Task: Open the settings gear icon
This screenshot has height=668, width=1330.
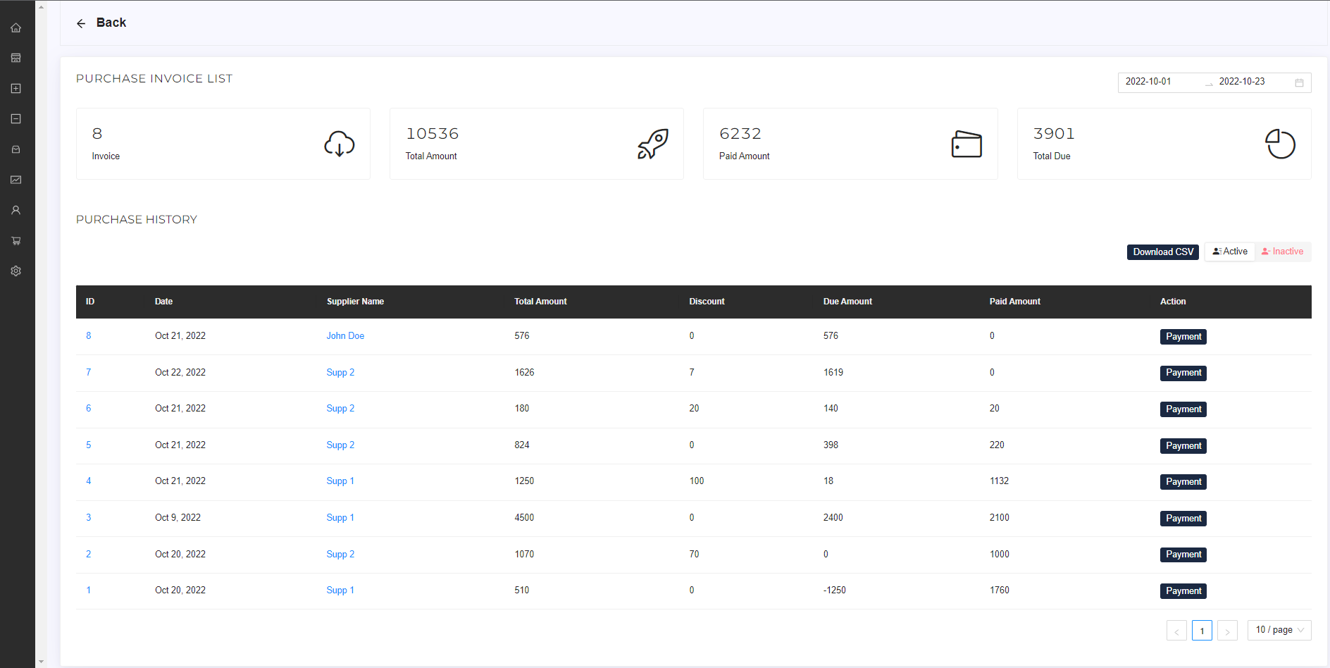Action: click(x=16, y=271)
